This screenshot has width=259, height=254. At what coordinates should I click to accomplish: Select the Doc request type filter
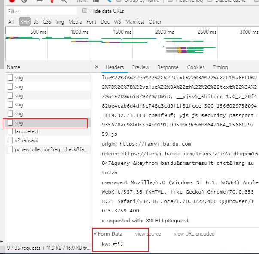coord(105,21)
